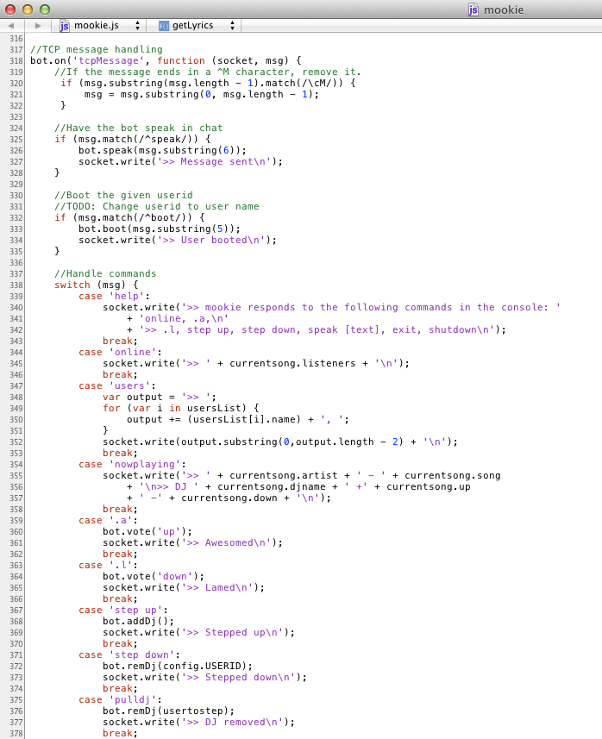This screenshot has width=602, height=739.
Task: Click 'bot.boot(msg.substring(5));' line
Action: tap(160, 229)
